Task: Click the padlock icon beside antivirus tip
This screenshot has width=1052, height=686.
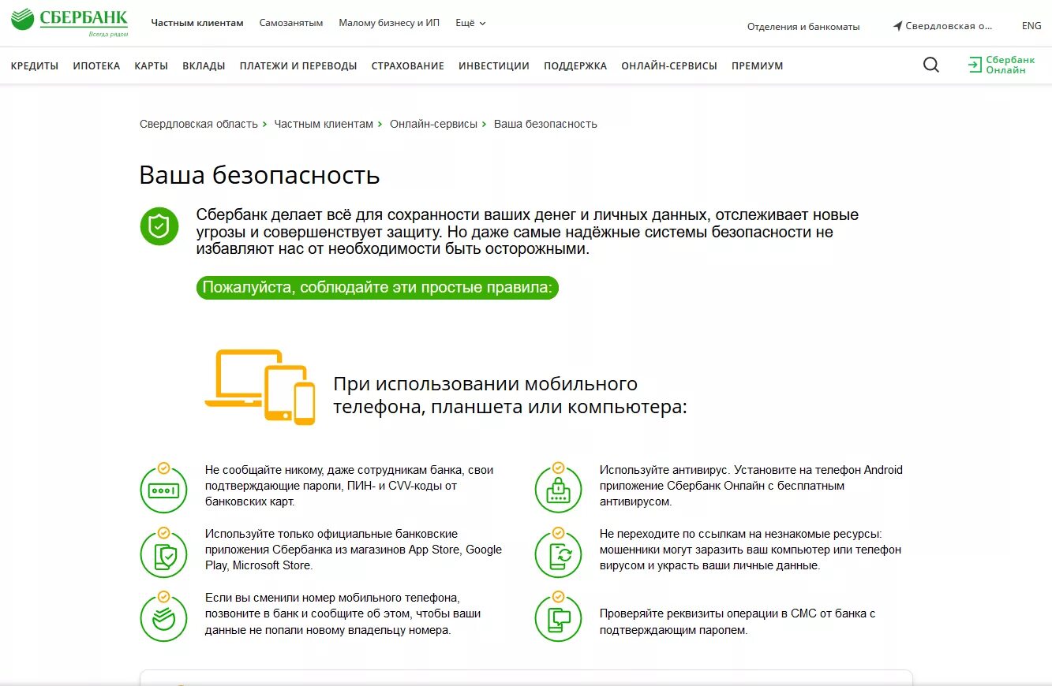Action: click(558, 487)
